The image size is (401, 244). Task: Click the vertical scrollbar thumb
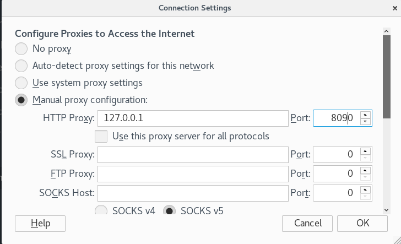[387, 77]
